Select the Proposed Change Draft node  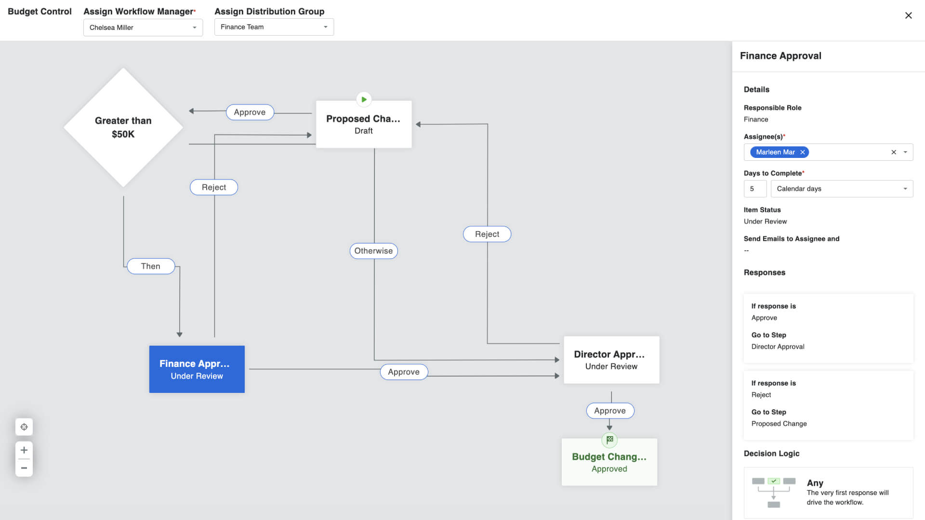point(364,124)
